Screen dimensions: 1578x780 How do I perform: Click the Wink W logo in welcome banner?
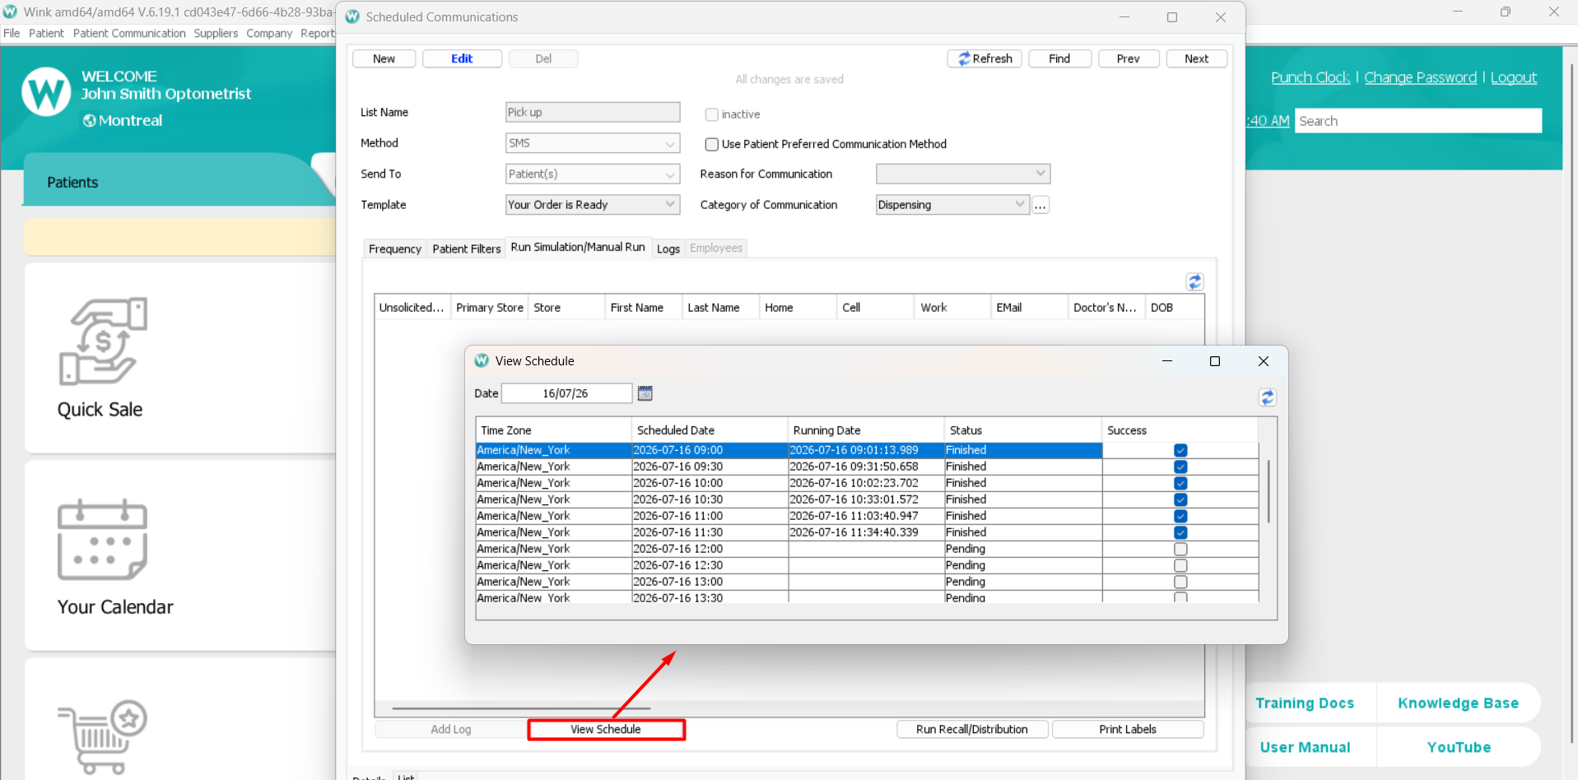[46, 91]
